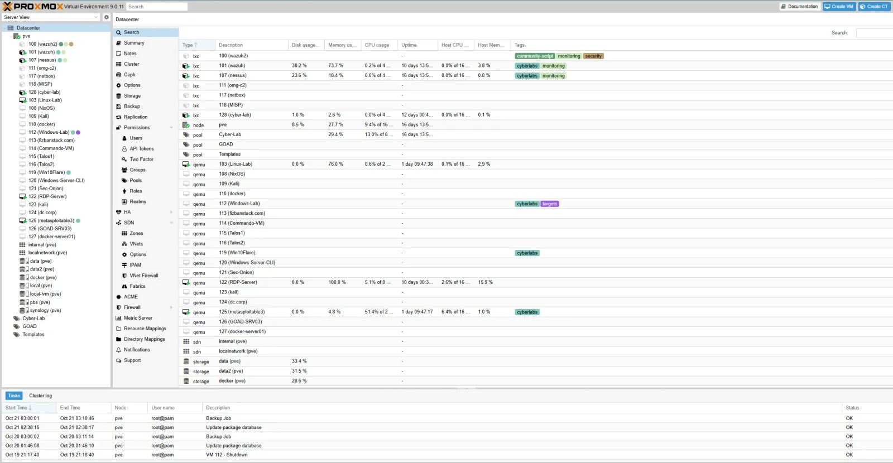The width and height of the screenshot is (893, 463).
Task: Expand the Firewall submenu arrow
Action: 171,307
